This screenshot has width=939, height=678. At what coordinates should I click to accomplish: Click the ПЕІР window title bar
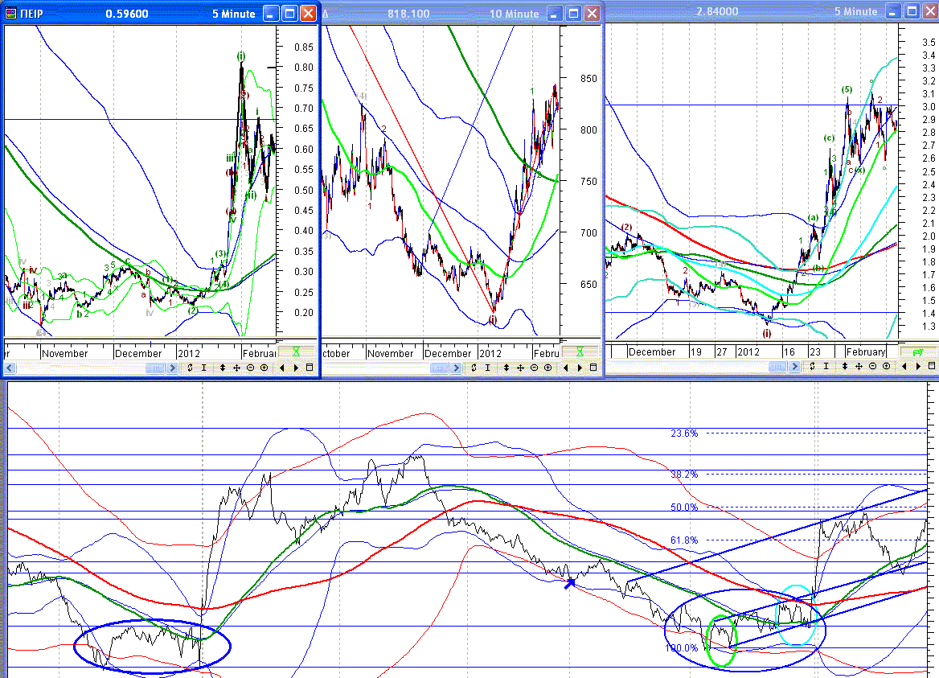pyautogui.click(x=161, y=13)
